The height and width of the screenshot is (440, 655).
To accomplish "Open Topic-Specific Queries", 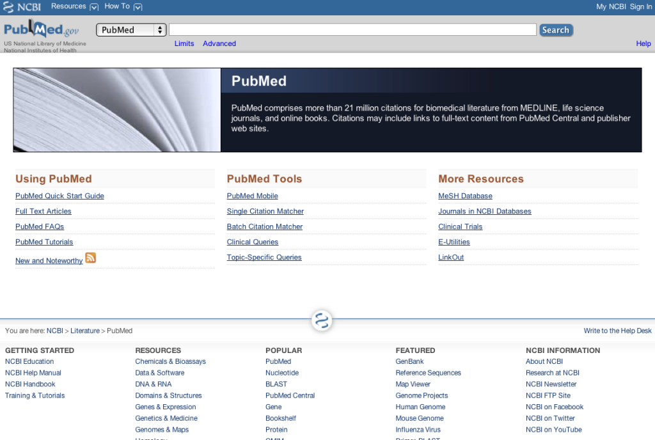I will [x=264, y=258].
